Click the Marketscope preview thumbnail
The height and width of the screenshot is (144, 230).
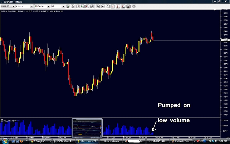click(x=87, y=128)
